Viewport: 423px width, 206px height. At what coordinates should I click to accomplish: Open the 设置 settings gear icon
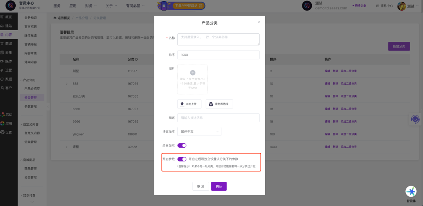click(x=2, y=132)
